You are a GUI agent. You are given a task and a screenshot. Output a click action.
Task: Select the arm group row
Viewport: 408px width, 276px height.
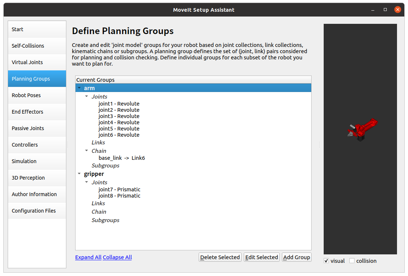tap(193, 88)
